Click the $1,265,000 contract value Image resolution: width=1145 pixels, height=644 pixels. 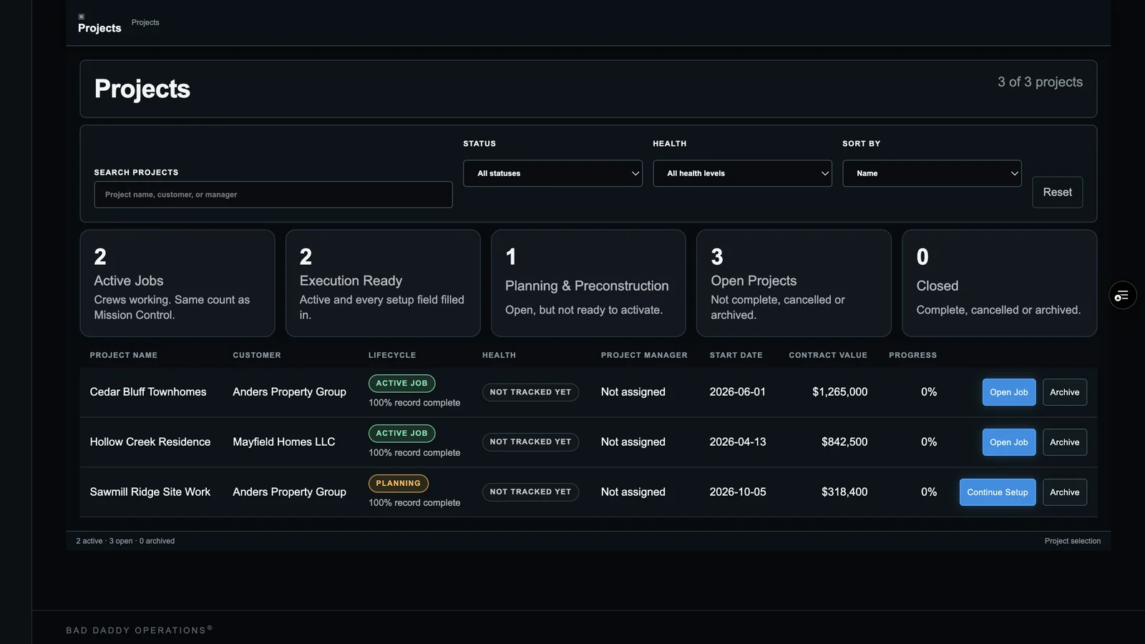839,392
